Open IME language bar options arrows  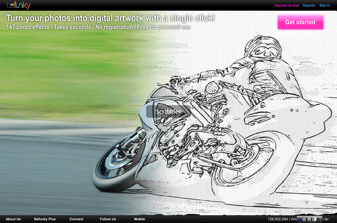click(x=320, y=219)
